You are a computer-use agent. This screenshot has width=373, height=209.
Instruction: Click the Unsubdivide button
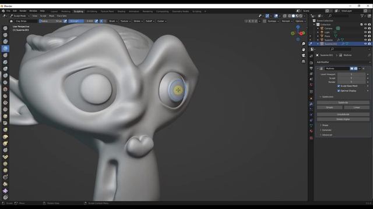(x=343, y=114)
